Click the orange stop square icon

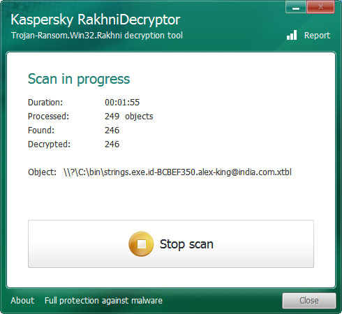pyautogui.click(x=141, y=244)
